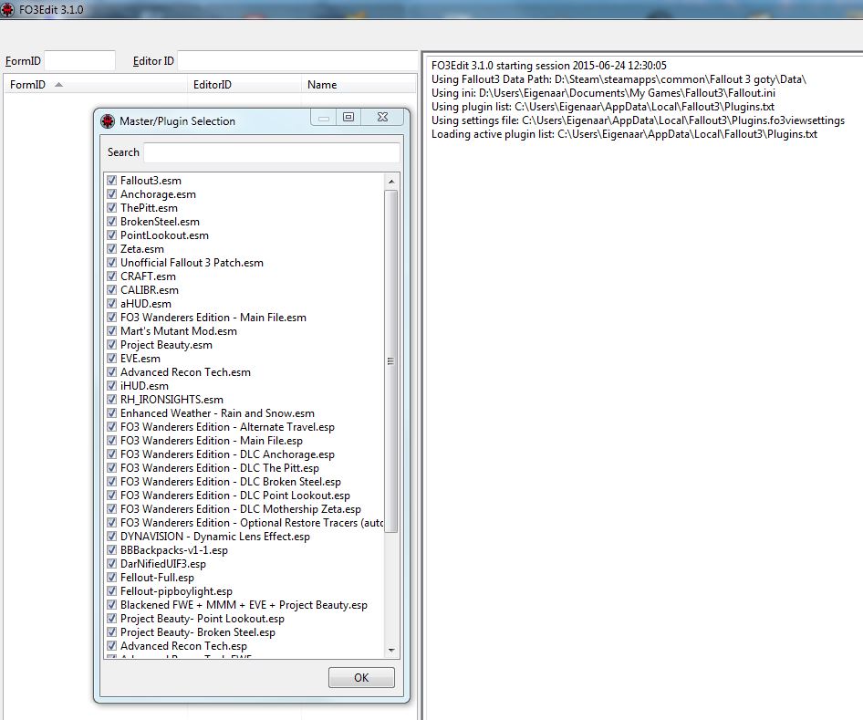
Task: Select 'Project Beauty- Broken Steel.esp' entry
Action: tap(198, 632)
